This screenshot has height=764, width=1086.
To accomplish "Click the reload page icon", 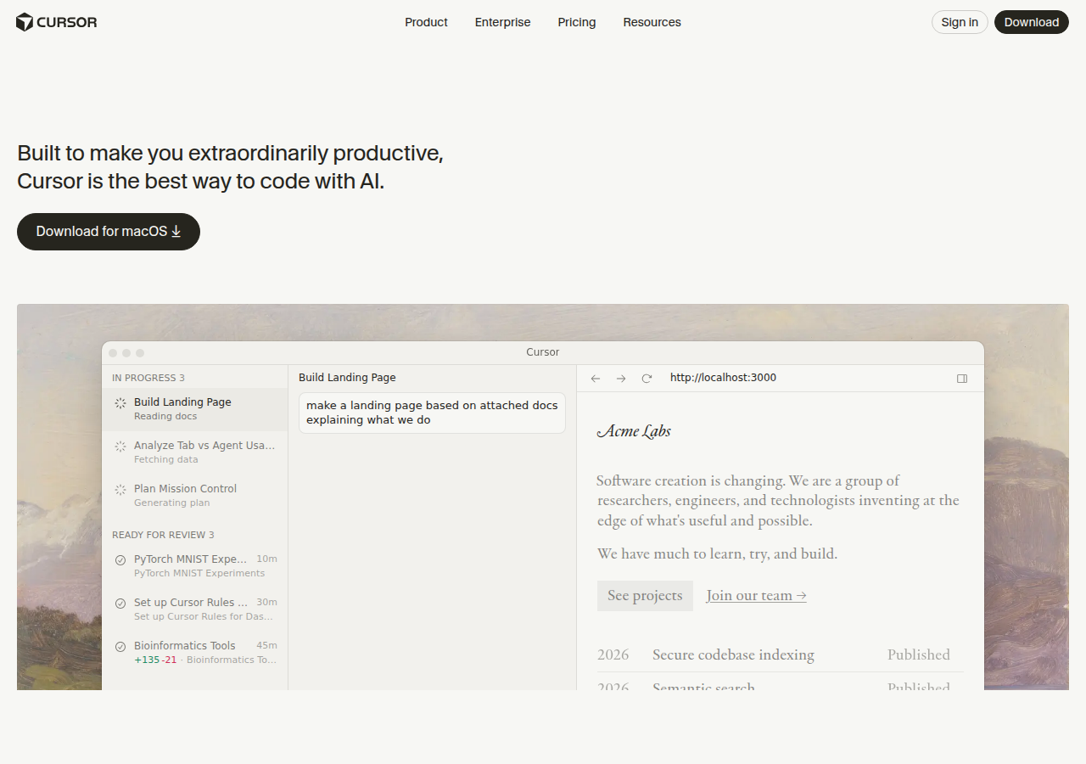I will (x=647, y=378).
